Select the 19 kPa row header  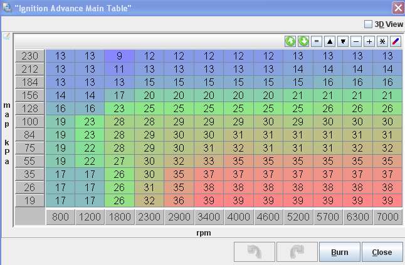click(x=29, y=200)
